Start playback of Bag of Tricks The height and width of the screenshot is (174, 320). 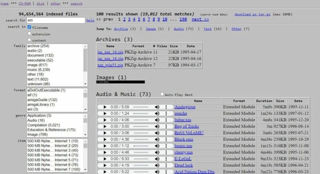[x=105, y=126]
